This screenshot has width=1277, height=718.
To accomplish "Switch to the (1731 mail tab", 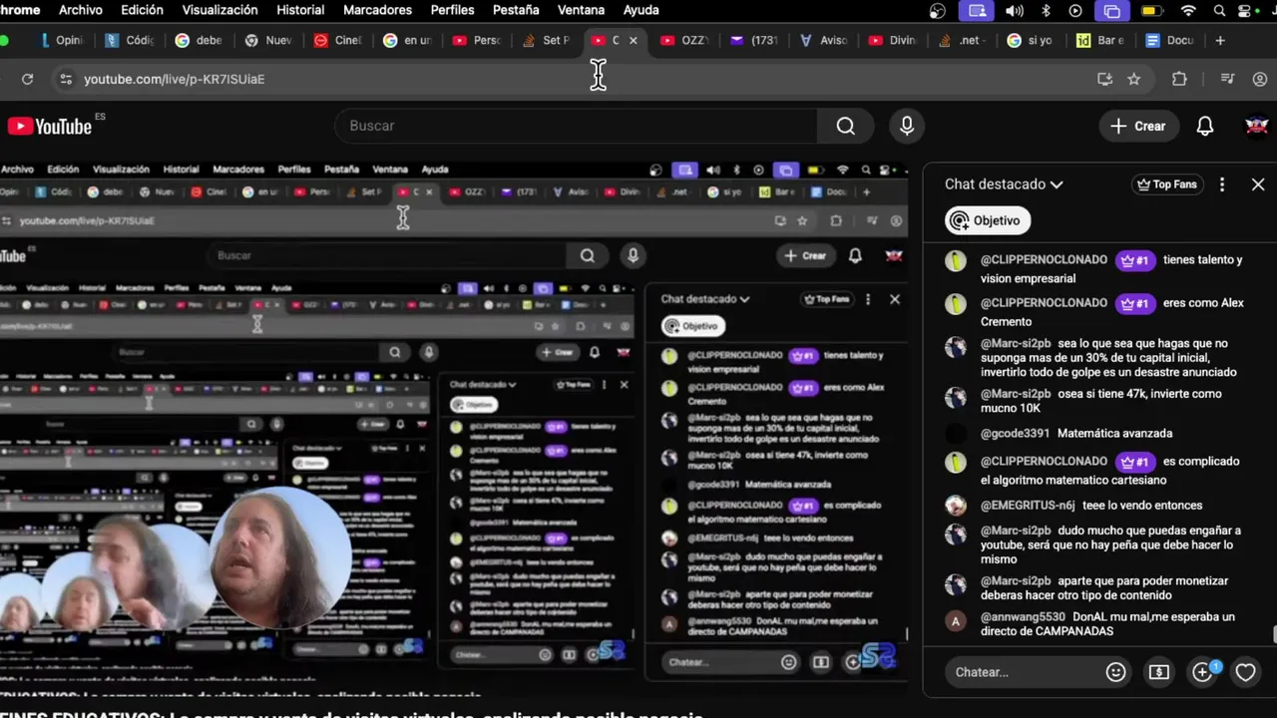I will pos(756,41).
